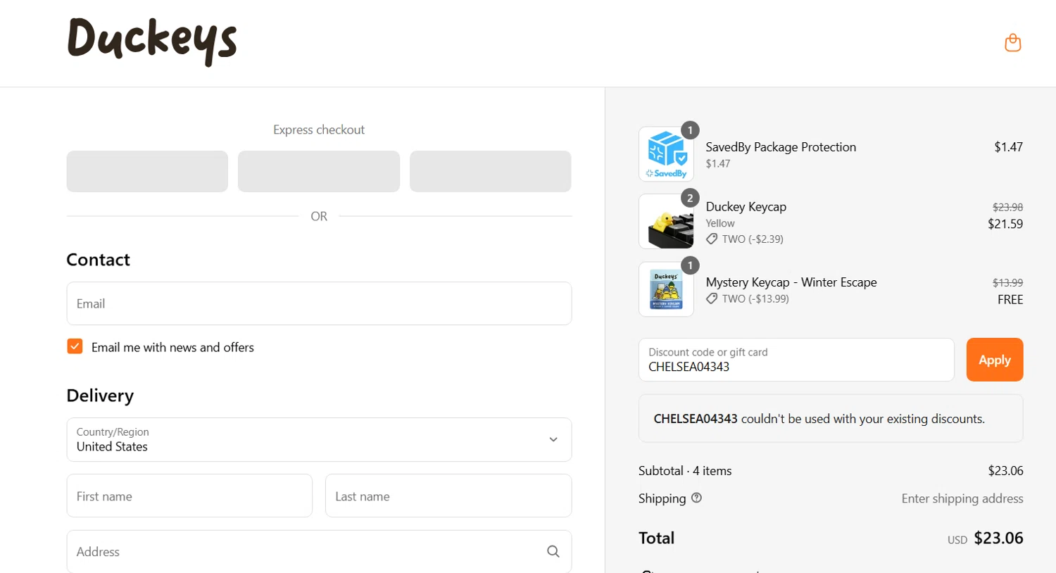
Task: Click the Duckeys logo
Action: (x=152, y=42)
